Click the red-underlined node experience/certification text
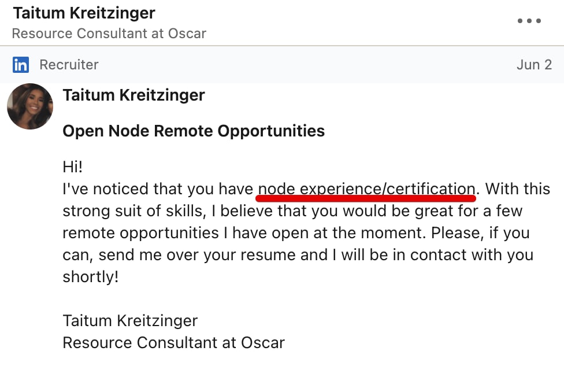The width and height of the screenshot is (564, 377). tap(367, 190)
